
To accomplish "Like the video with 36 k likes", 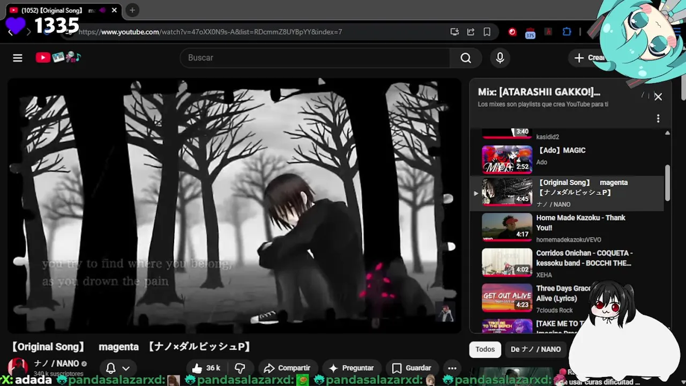I will (206, 368).
